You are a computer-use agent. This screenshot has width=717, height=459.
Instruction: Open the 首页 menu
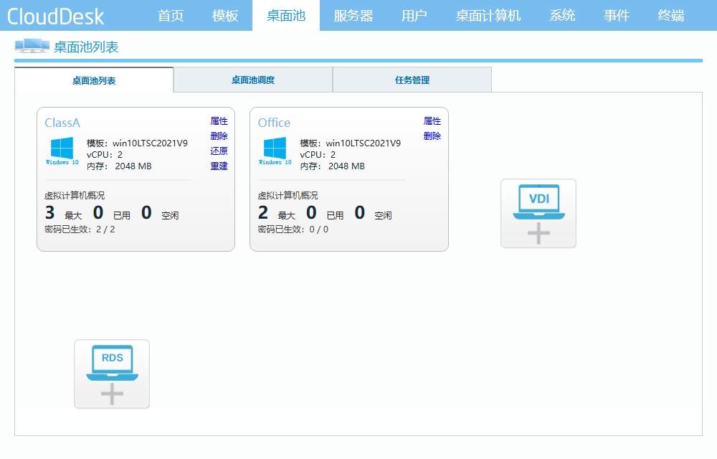[x=171, y=16]
